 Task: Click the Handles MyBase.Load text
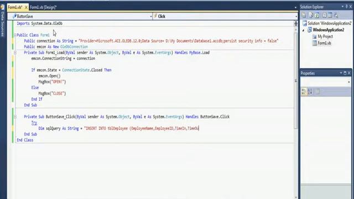(x=192, y=53)
